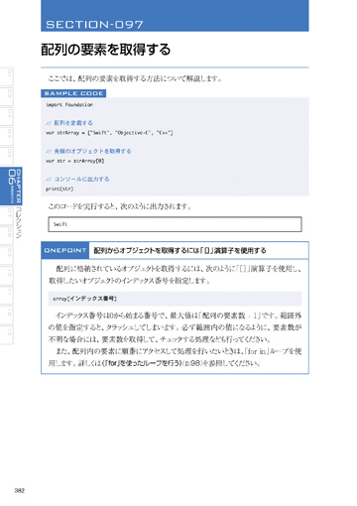
Task: Click the line 'var str = strArray[0]'
Action: pyautogui.click(x=75, y=161)
